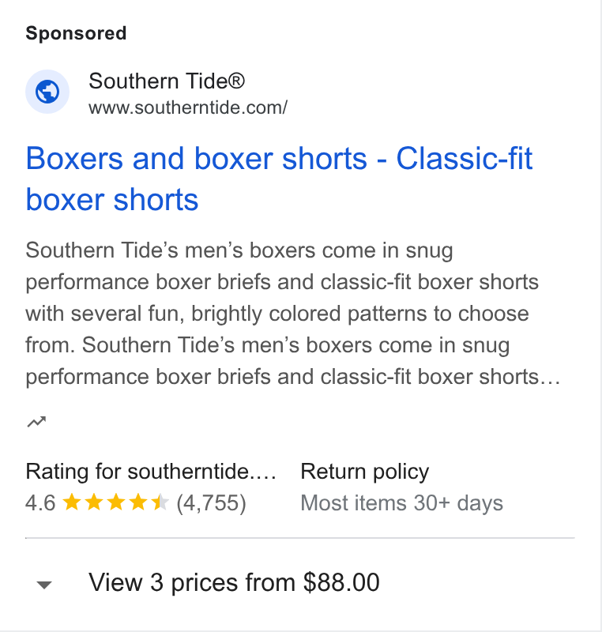Click the Sponsored label
Image resolution: width=602 pixels, height=632 pixels.
click(76, 33)
